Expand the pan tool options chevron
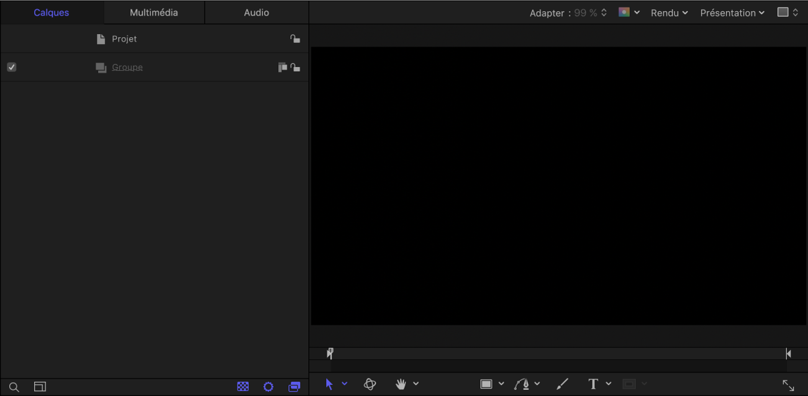The image size is (808, 396). [x=416, y=384]
